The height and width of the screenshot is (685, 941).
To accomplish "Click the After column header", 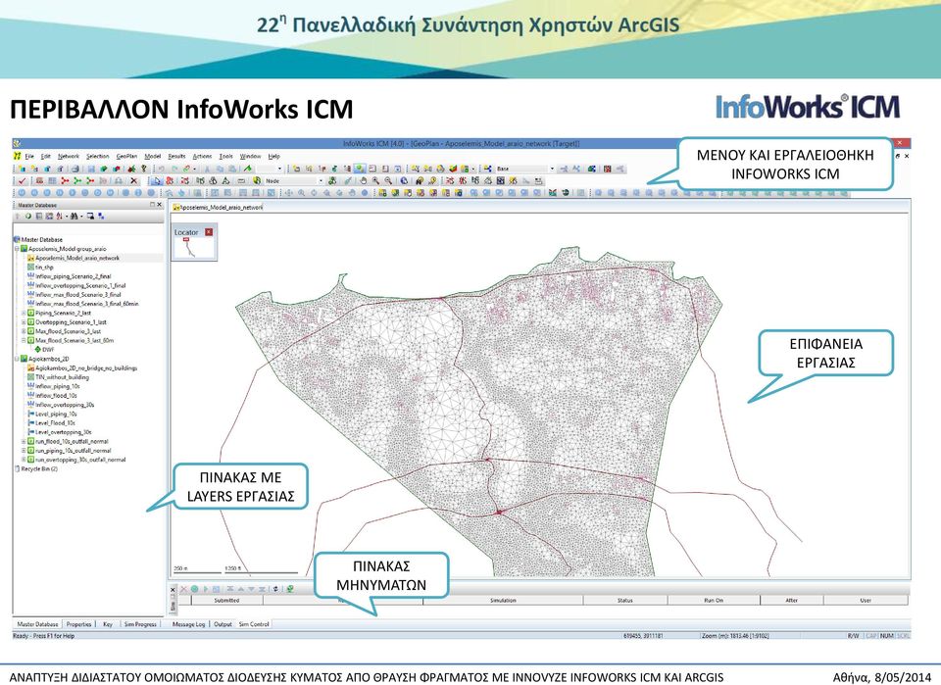I will tap(792, 601).
